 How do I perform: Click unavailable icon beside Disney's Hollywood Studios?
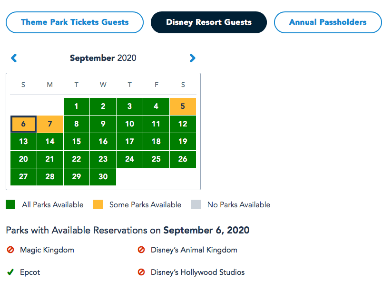[141, 272]
